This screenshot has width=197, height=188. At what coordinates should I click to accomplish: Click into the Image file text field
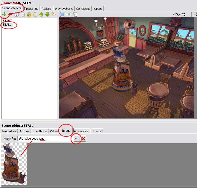pos(45,138)
